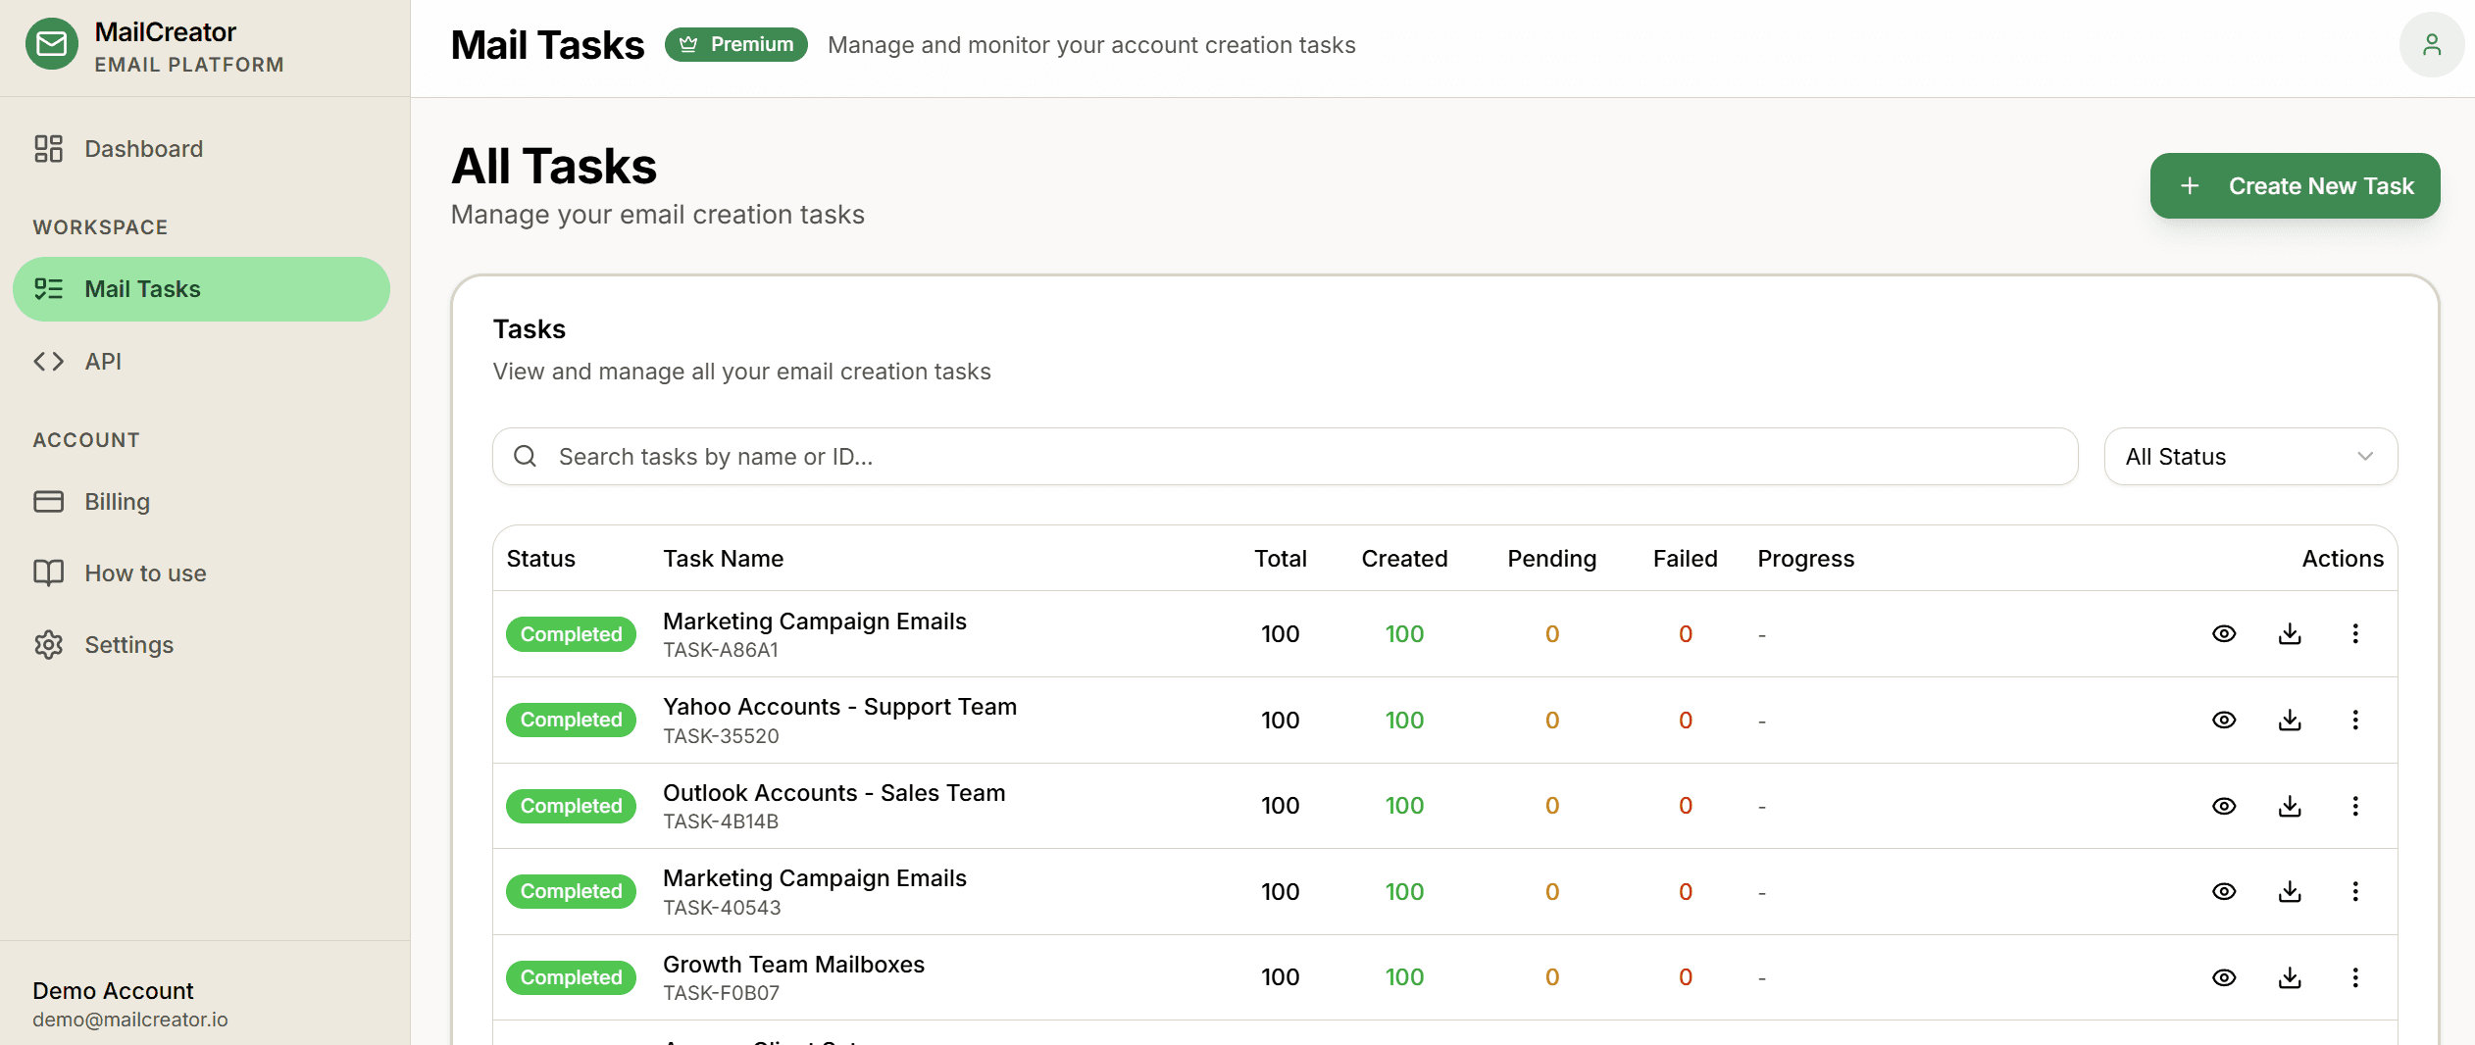Click the Task Name column header
2475x1045 pixels.
(724, 559)
